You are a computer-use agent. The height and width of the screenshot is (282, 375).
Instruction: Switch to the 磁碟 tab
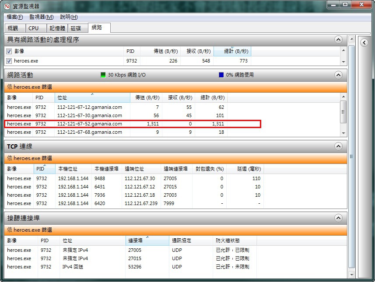[x=78, y=28]
